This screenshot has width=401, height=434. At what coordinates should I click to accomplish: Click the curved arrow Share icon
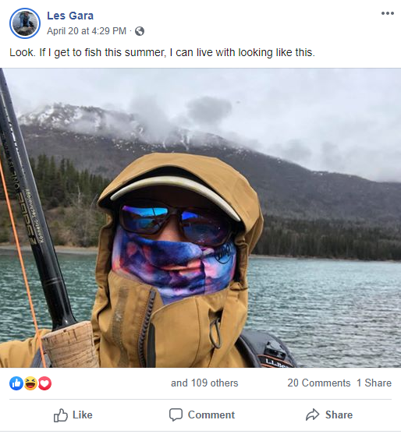(x=313, y=415)
